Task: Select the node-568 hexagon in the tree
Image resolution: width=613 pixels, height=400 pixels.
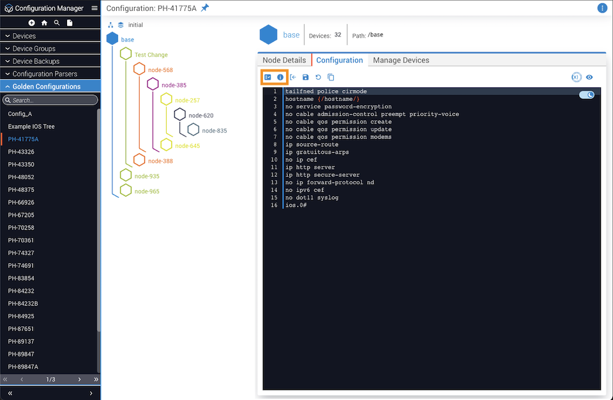Action: click(x=139, y=69)
